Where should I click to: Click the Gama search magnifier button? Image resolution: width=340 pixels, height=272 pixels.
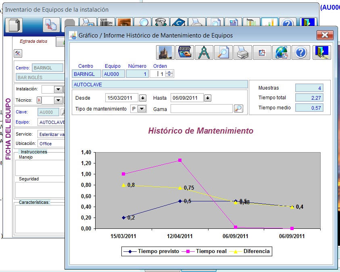click(238, 109)
